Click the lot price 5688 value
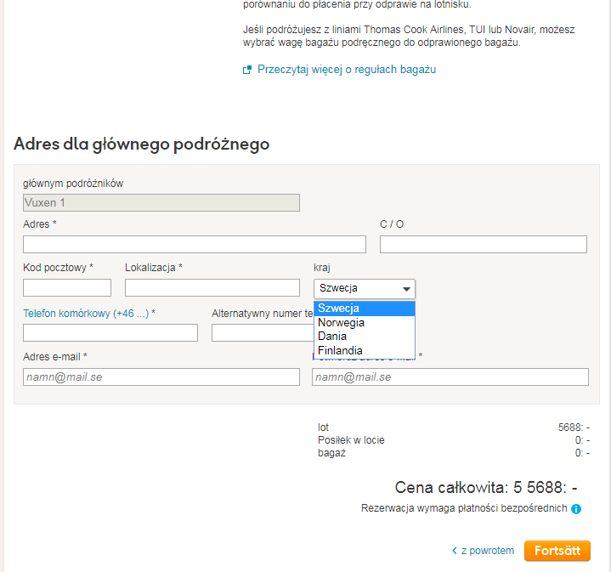611x572 pixels. click(x=574, y=428)
